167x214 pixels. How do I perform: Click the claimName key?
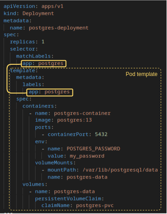[55, 205]
